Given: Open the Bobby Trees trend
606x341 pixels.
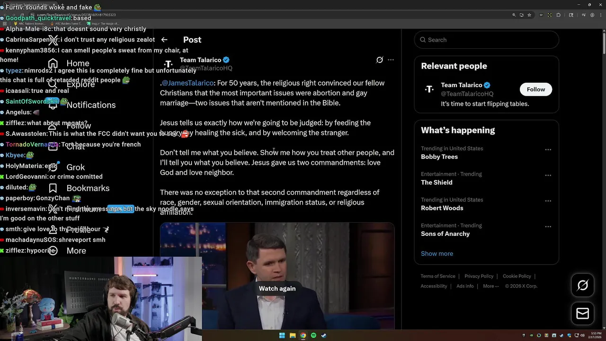Looking at the screenshot, I should pyautogui.click(x=439, y=157).
